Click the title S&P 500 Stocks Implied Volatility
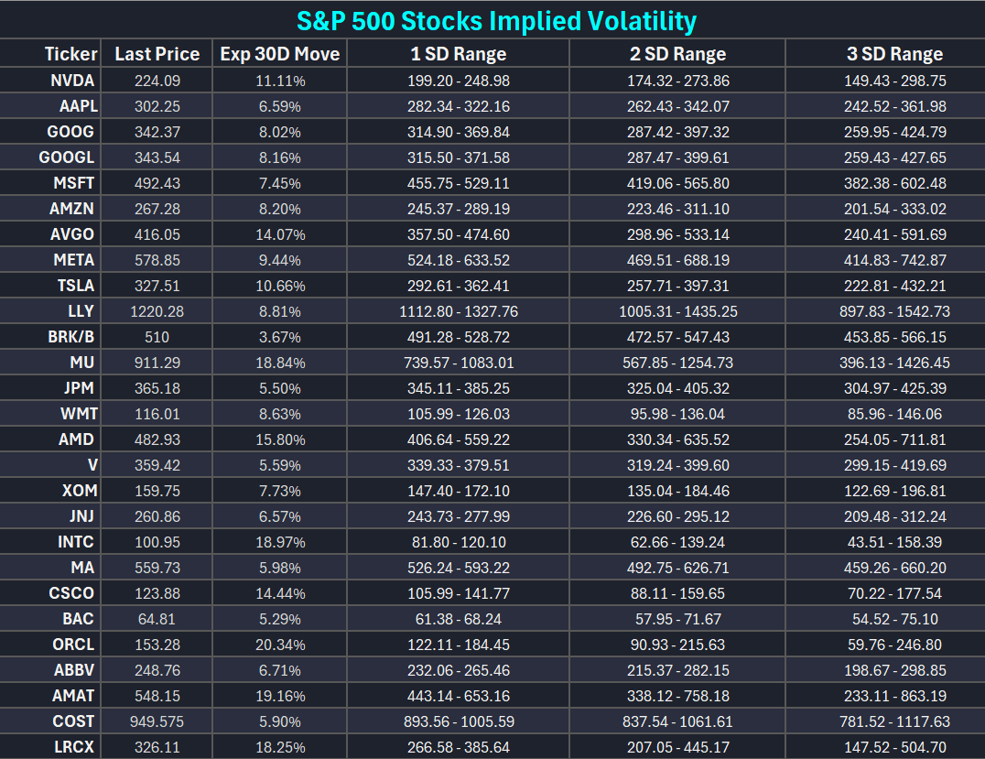The height and width of the screenshot is (759, 985). (496, 21)
